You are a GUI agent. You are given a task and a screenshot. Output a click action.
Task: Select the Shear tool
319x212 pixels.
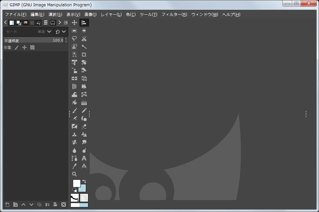[84, 70]
